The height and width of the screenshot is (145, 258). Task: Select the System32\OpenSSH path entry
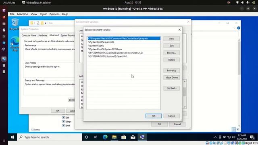tap(124, 56)
